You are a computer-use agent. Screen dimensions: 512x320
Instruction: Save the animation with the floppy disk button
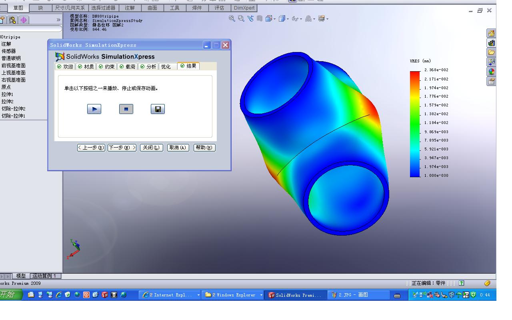pos(158,109)
